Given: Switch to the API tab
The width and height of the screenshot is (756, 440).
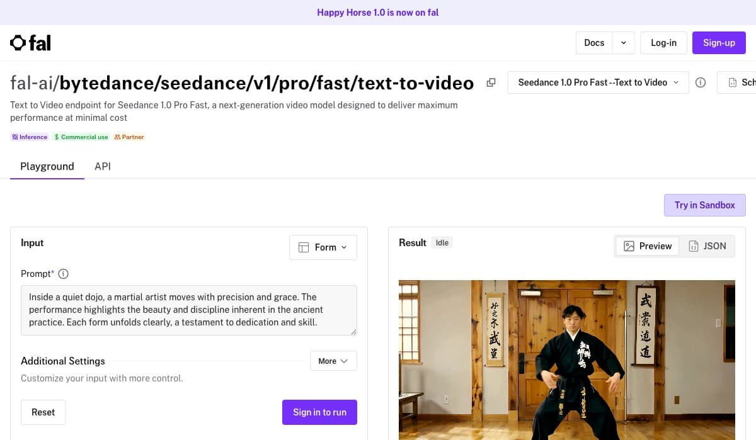Looking at the screenshot, I should [x=103, y=166].
